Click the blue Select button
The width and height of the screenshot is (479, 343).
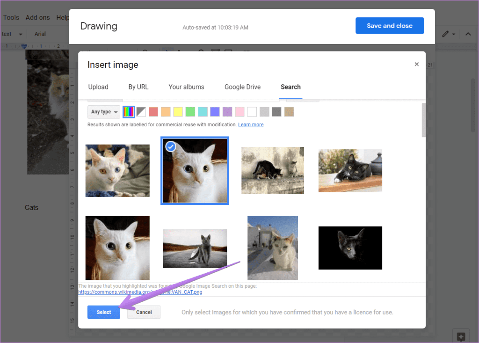pos(104,312)
